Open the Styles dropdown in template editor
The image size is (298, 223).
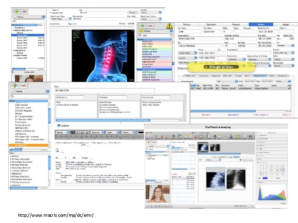pyautogui.click(x=62, y=133)
